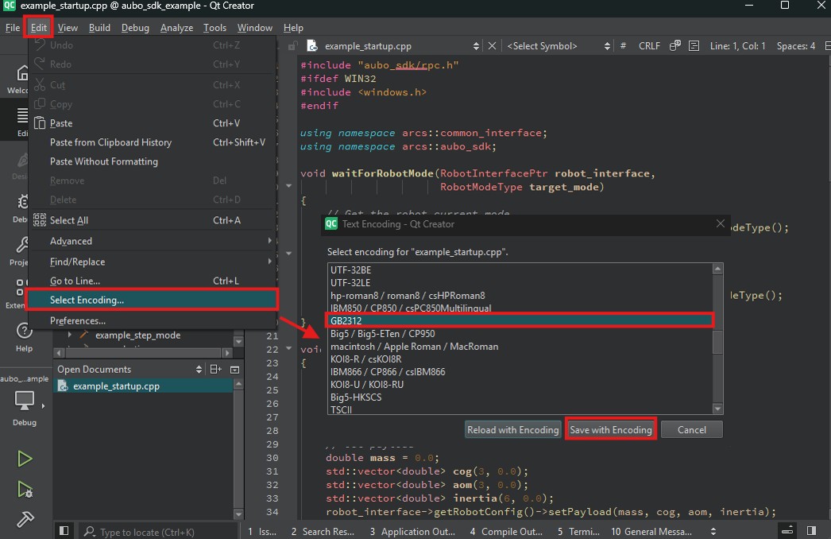Open the Help mode in sidebar

24,337
